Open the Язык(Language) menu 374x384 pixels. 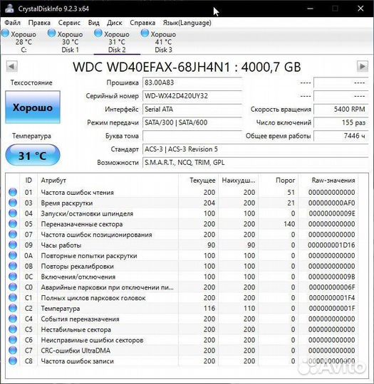click(187, 23)
